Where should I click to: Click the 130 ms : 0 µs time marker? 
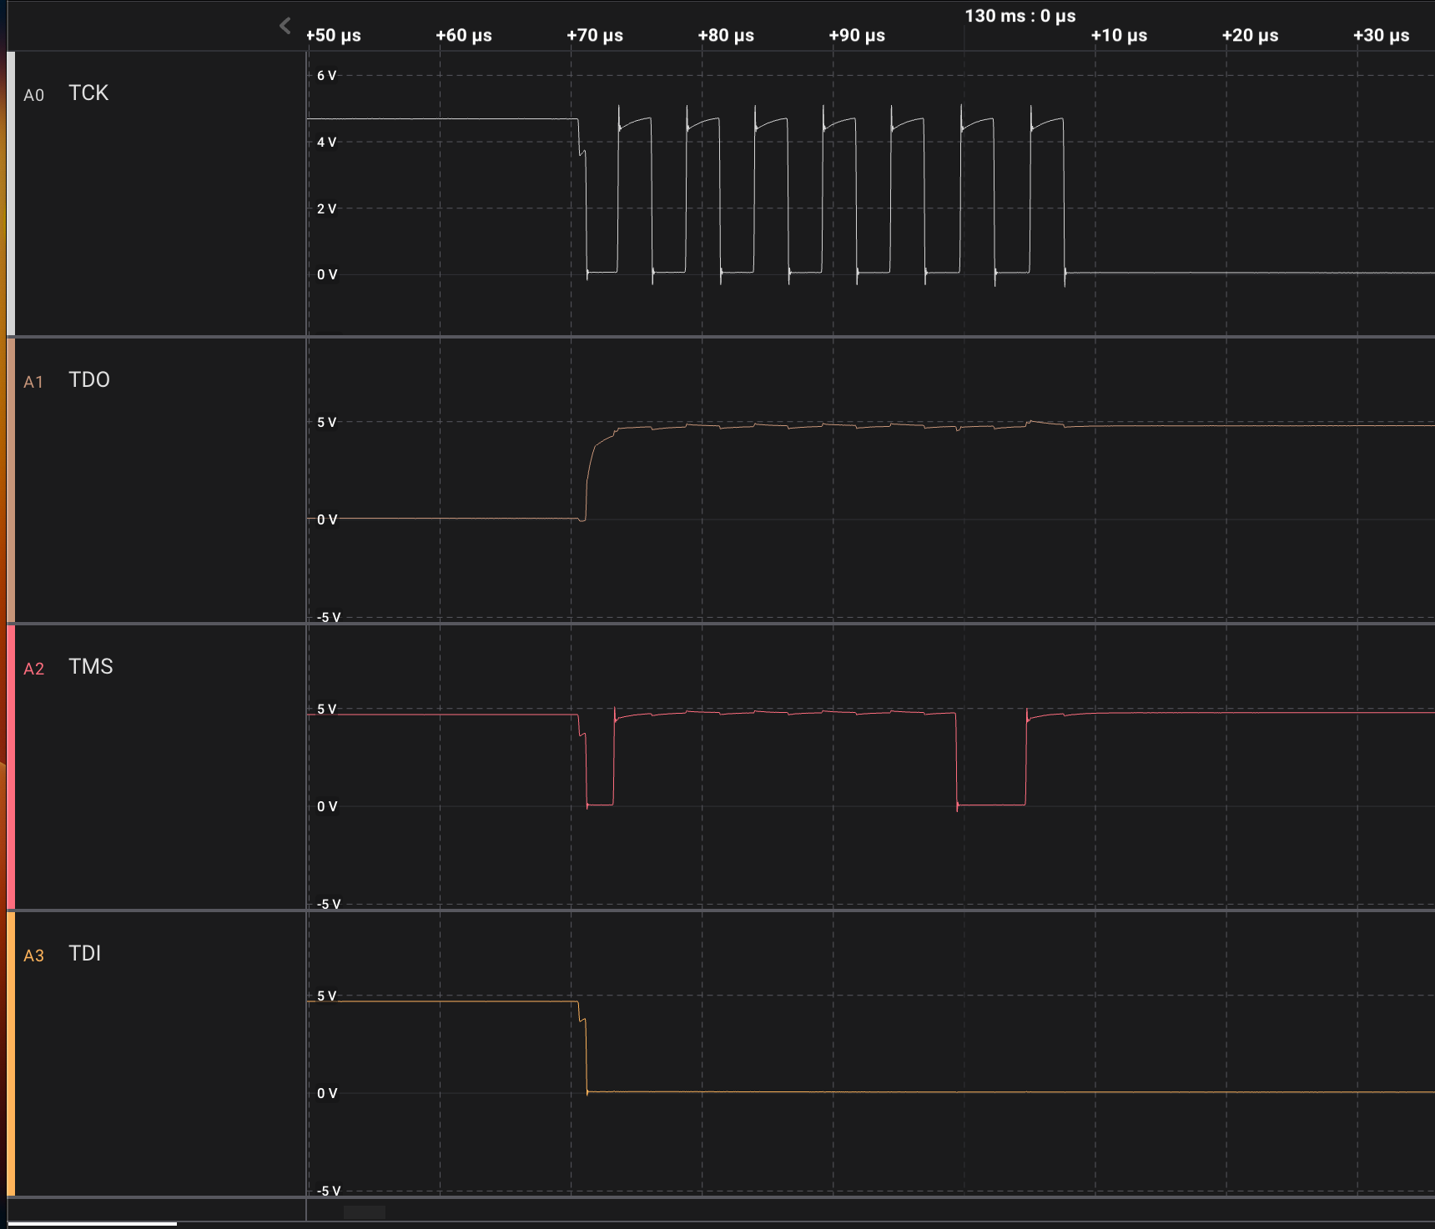[1020, 16]
